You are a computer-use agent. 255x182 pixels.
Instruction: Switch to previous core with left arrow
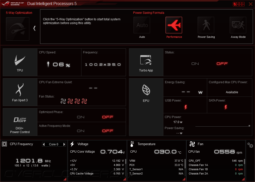(44, 144)
